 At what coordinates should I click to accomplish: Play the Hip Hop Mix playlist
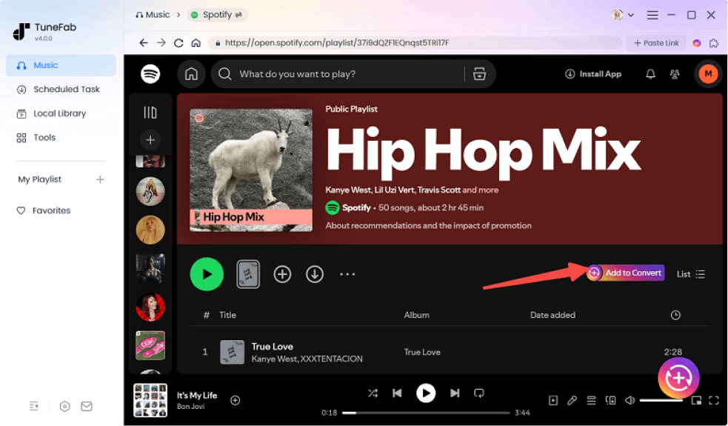click(207, 274)
